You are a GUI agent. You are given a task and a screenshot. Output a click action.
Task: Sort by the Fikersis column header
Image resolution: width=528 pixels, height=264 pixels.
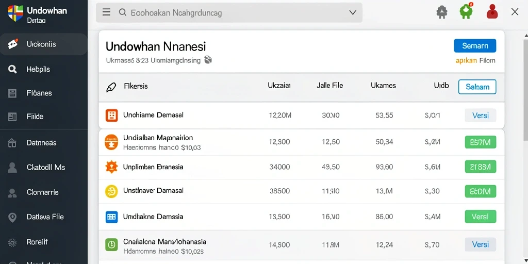point(136,86)
